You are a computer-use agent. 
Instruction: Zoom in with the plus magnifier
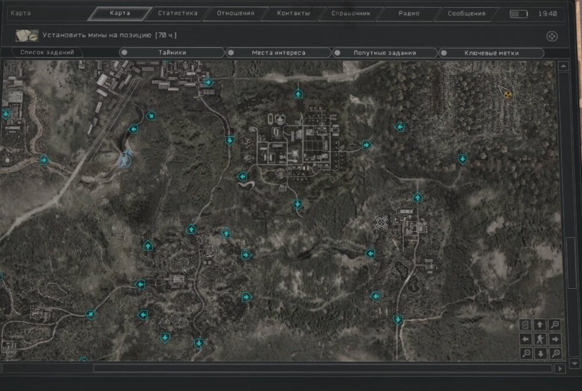(x=555, y=325)
